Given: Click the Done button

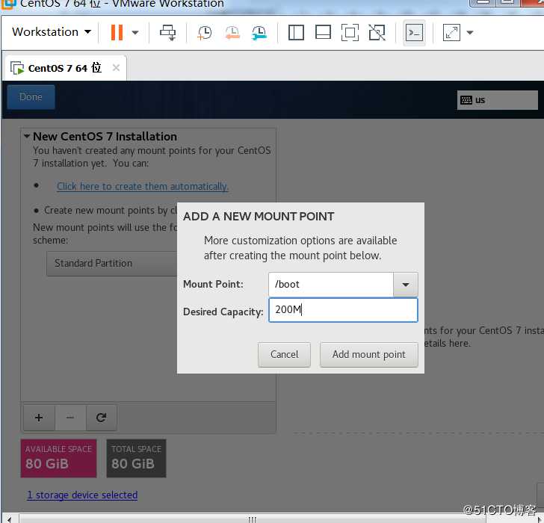Looking at the screenshot, I should pyautogui.click(x=31, y=97).
